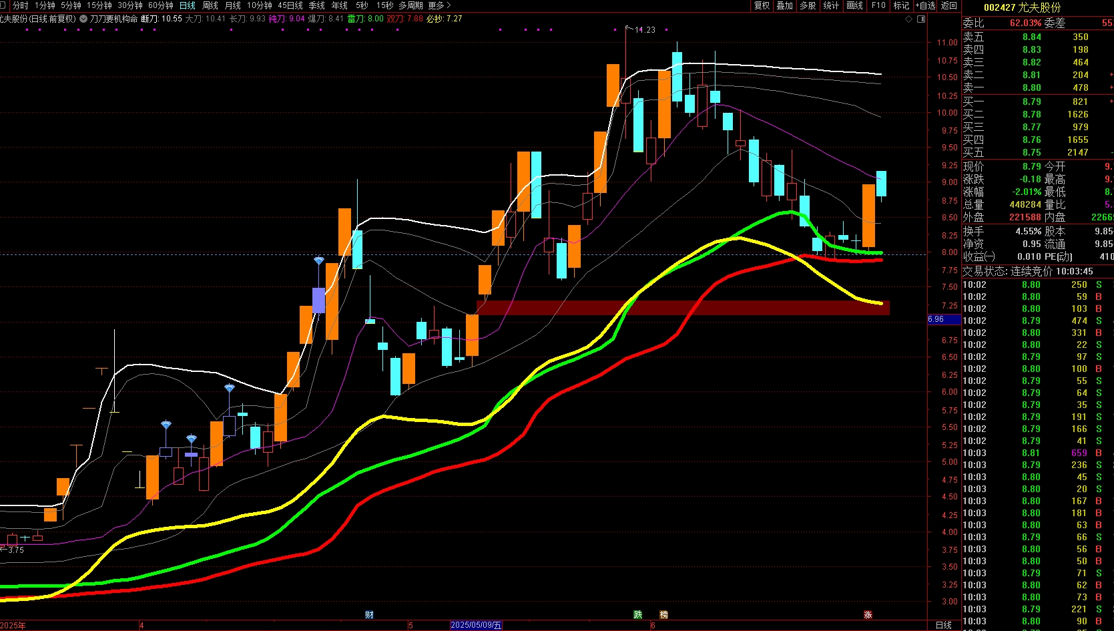Expand the 更多 periods menu
The height and width of the screenshot is (631, 1114).
(439, 5)
